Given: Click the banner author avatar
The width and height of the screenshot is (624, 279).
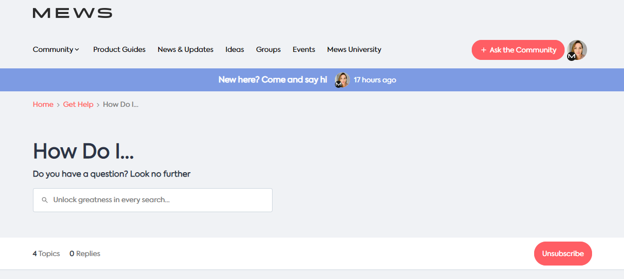Looking at the screenshot, I should [342, 80].
